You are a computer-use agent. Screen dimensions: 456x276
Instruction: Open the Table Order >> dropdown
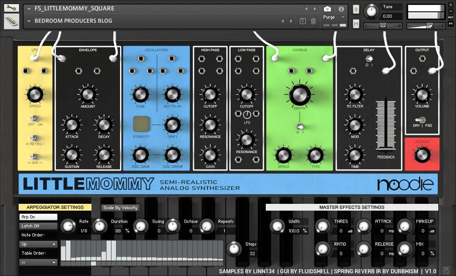pos(38,263)
